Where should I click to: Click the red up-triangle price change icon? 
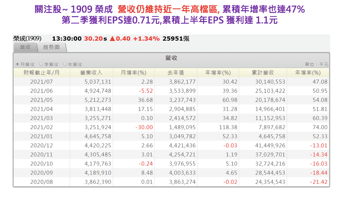112,39
